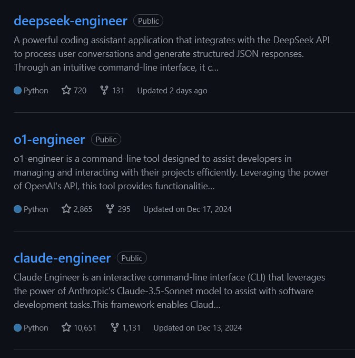Click the Python language dot for o1-engineer
355x358 pixels.
[17, 209]
